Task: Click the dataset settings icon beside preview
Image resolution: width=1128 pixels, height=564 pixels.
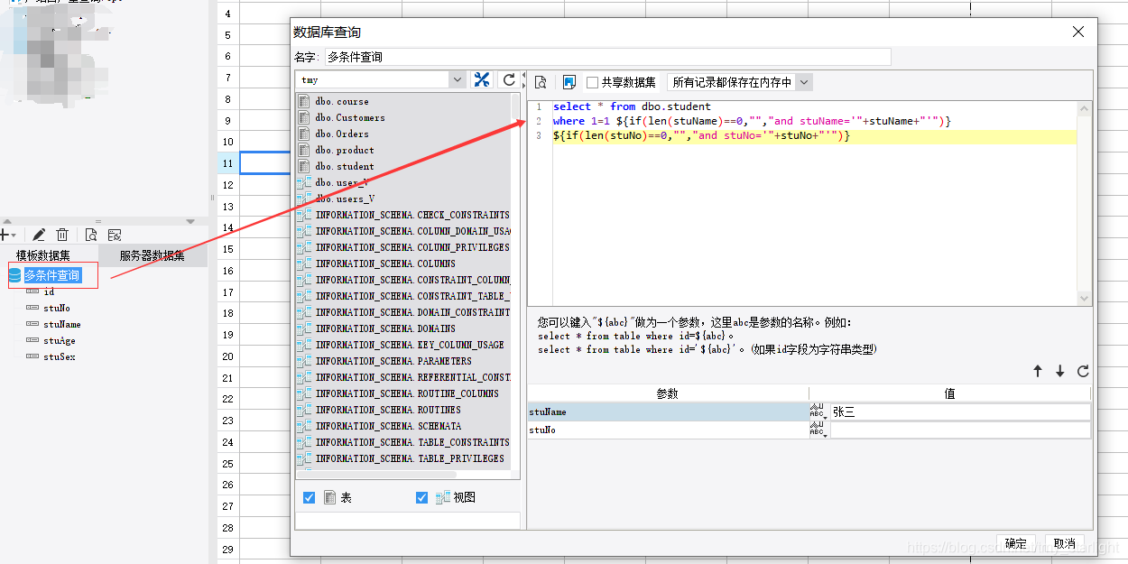Action: (x=115, y=235)
